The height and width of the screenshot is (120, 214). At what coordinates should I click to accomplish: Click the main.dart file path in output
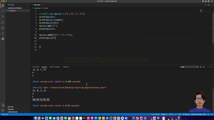pyautogui.click(x=78, y=88)
